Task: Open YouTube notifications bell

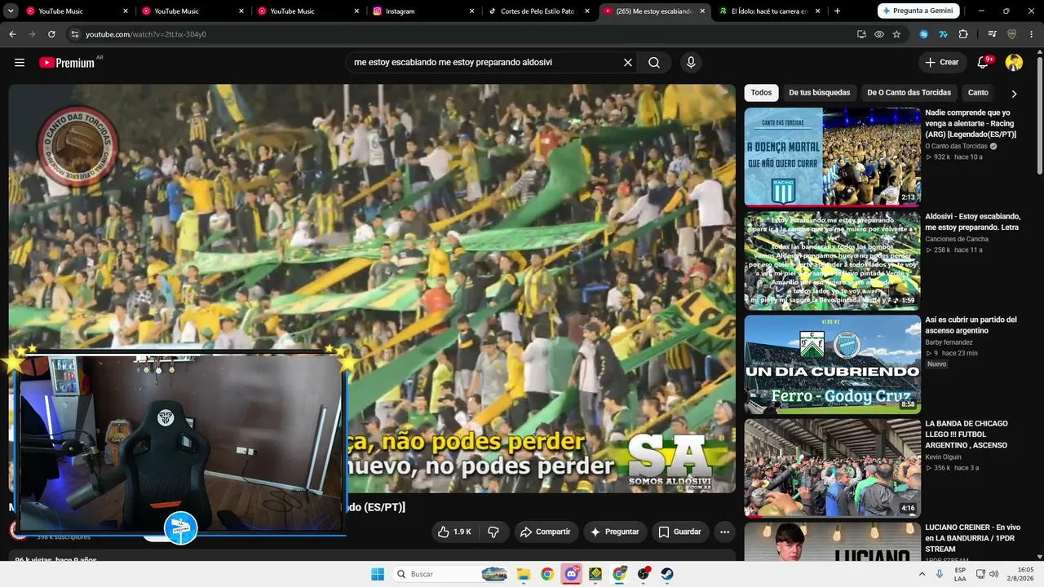Action: tap(984, 63)
